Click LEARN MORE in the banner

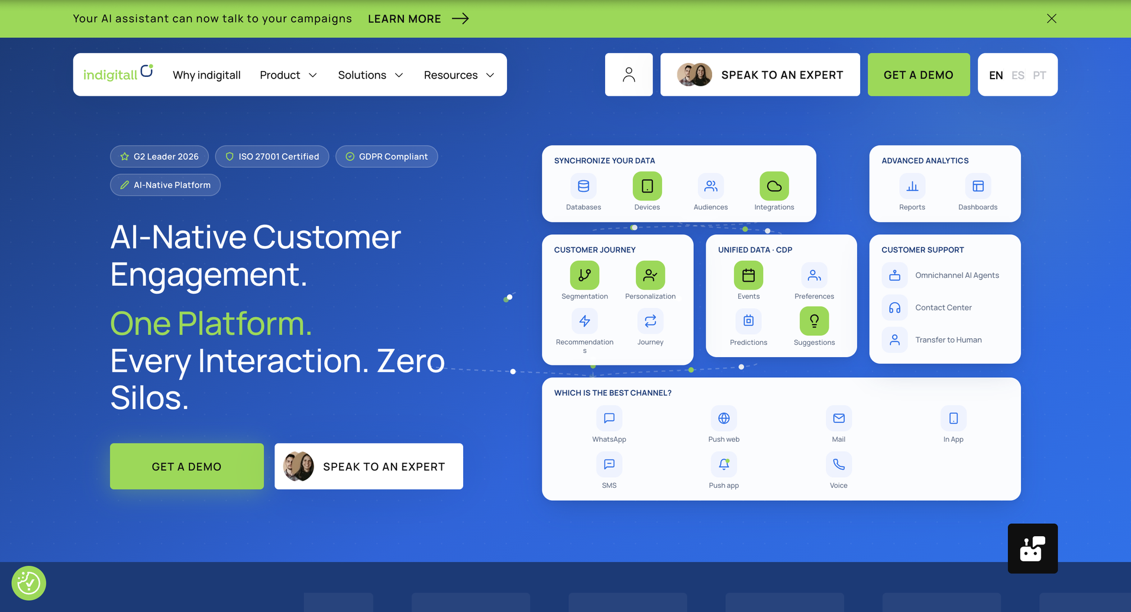point(418,18)
